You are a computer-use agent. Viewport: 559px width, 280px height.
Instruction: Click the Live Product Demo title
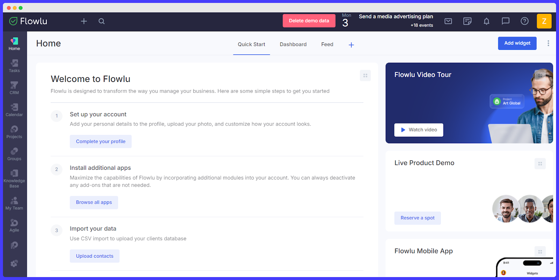coord(424,163)
